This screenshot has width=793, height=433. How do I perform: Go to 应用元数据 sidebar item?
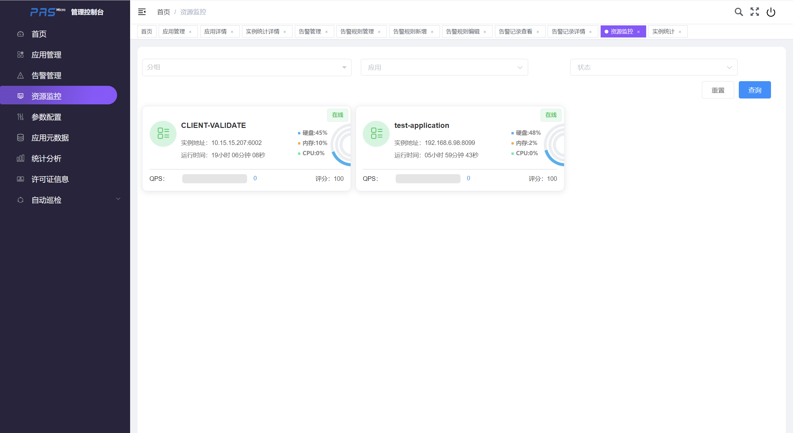click(x=50, y=138)
